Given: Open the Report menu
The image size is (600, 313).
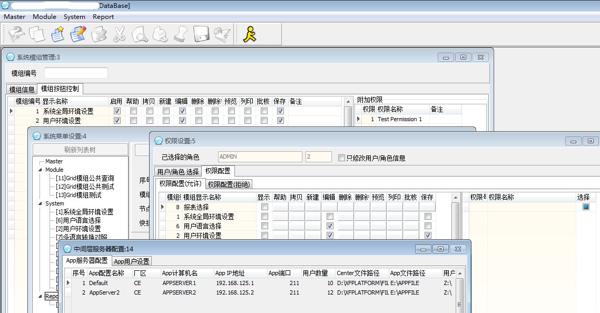Looking at the screenshot, I should pyautogui.click(x=103, y=17).
